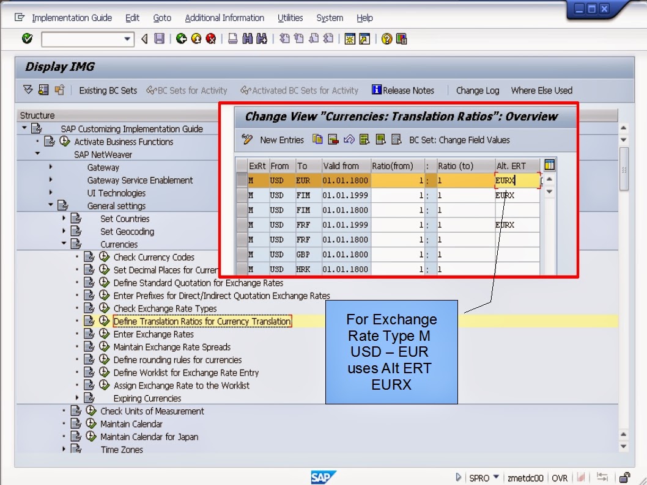This screenshot has width=647, height=485.
Task: Click the lock icon in the status bar
Action: pyautogui.click(x=625, y=478)
